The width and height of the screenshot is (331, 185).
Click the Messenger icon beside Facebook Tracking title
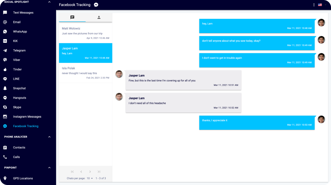tap(96, 5)
